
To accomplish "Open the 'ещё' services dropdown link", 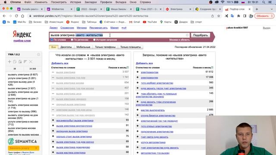I will tap(124, 28).
